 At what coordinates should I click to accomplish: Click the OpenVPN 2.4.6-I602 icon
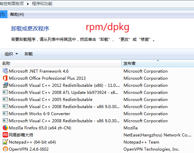(5, 149)
